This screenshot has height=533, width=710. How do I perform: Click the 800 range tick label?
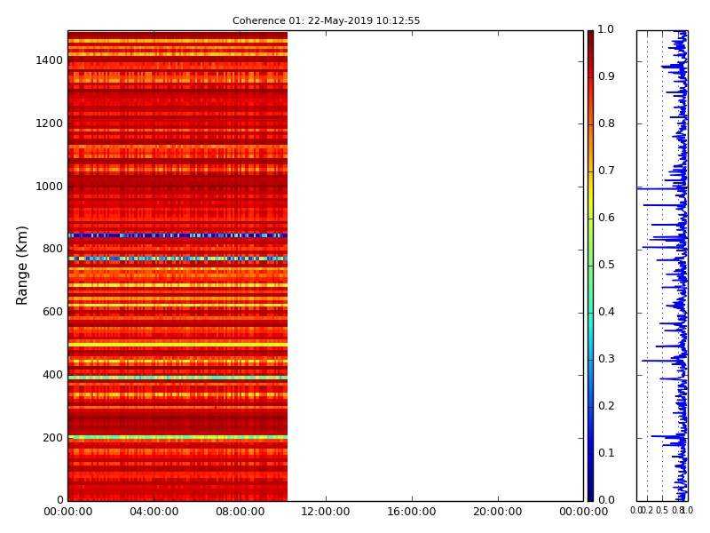click(52, 249)
